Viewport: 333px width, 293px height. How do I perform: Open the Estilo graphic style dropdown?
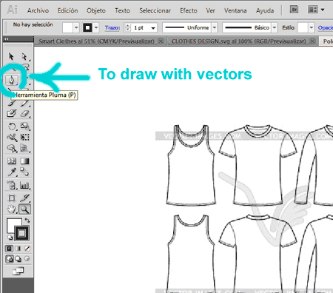[312, 27]
